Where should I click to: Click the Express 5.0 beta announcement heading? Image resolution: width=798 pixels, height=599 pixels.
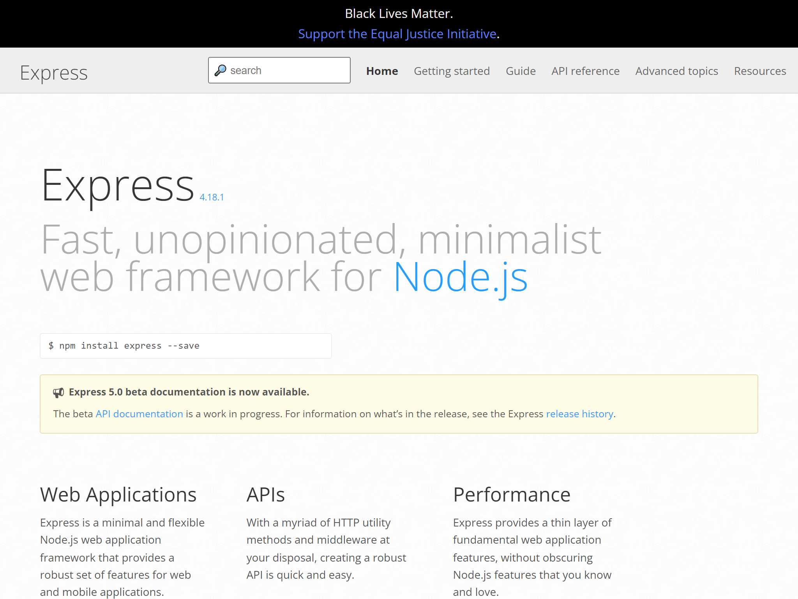[x=189, y=392]
